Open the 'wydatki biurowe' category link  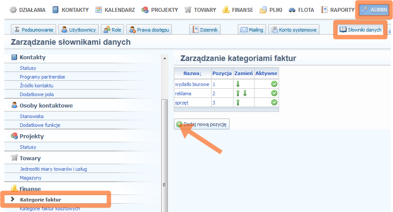192,84
